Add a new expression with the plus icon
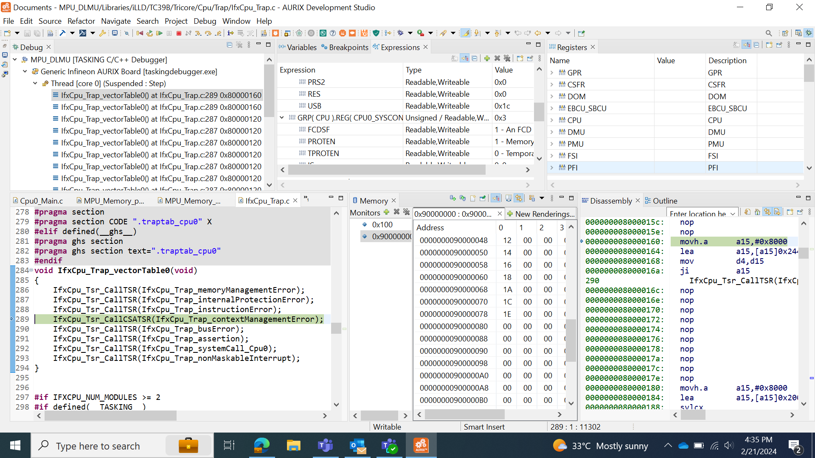815x458 pixels. pyautogui.click(x=487, y=59)
